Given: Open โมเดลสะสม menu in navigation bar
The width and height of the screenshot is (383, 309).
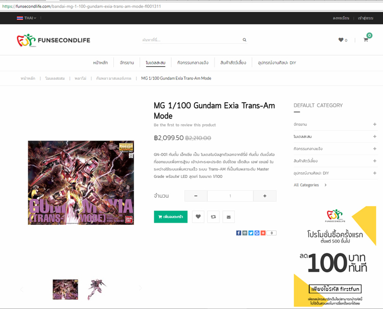Looking at the screenshot, I should tap(156, 63).
